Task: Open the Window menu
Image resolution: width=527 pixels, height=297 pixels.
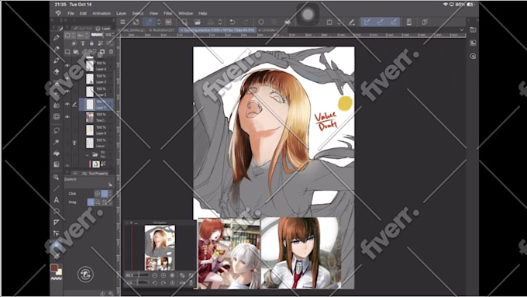Action: pos(185,13)
